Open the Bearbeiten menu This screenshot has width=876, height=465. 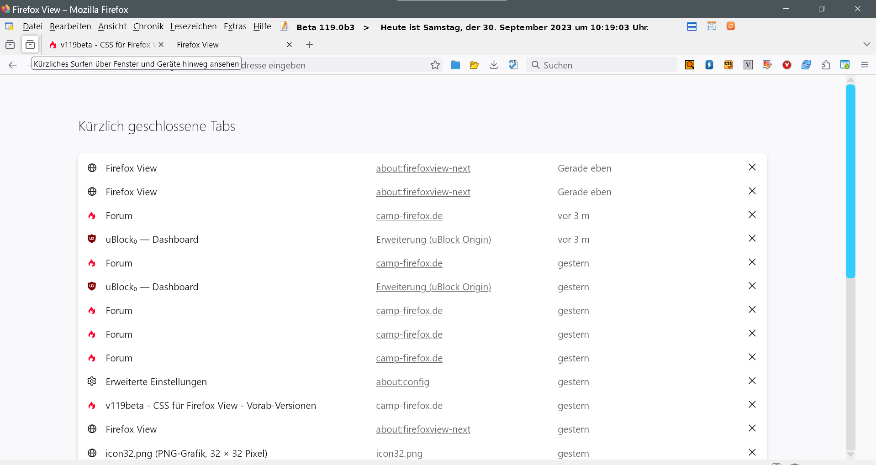coord(70,26)
